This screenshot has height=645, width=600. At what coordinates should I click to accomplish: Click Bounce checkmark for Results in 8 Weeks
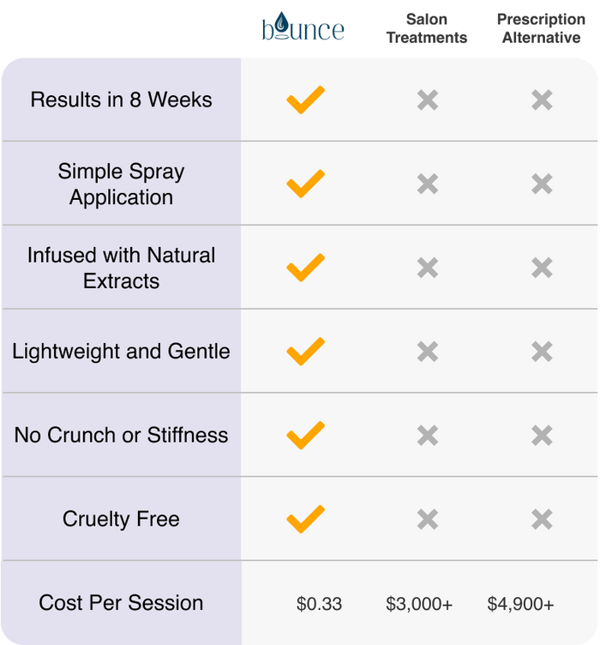(x=305, y=99)
